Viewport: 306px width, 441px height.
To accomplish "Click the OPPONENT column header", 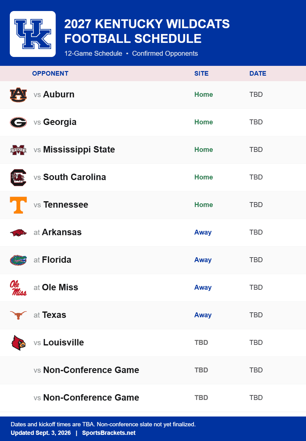I will click(x=50, y=73).
